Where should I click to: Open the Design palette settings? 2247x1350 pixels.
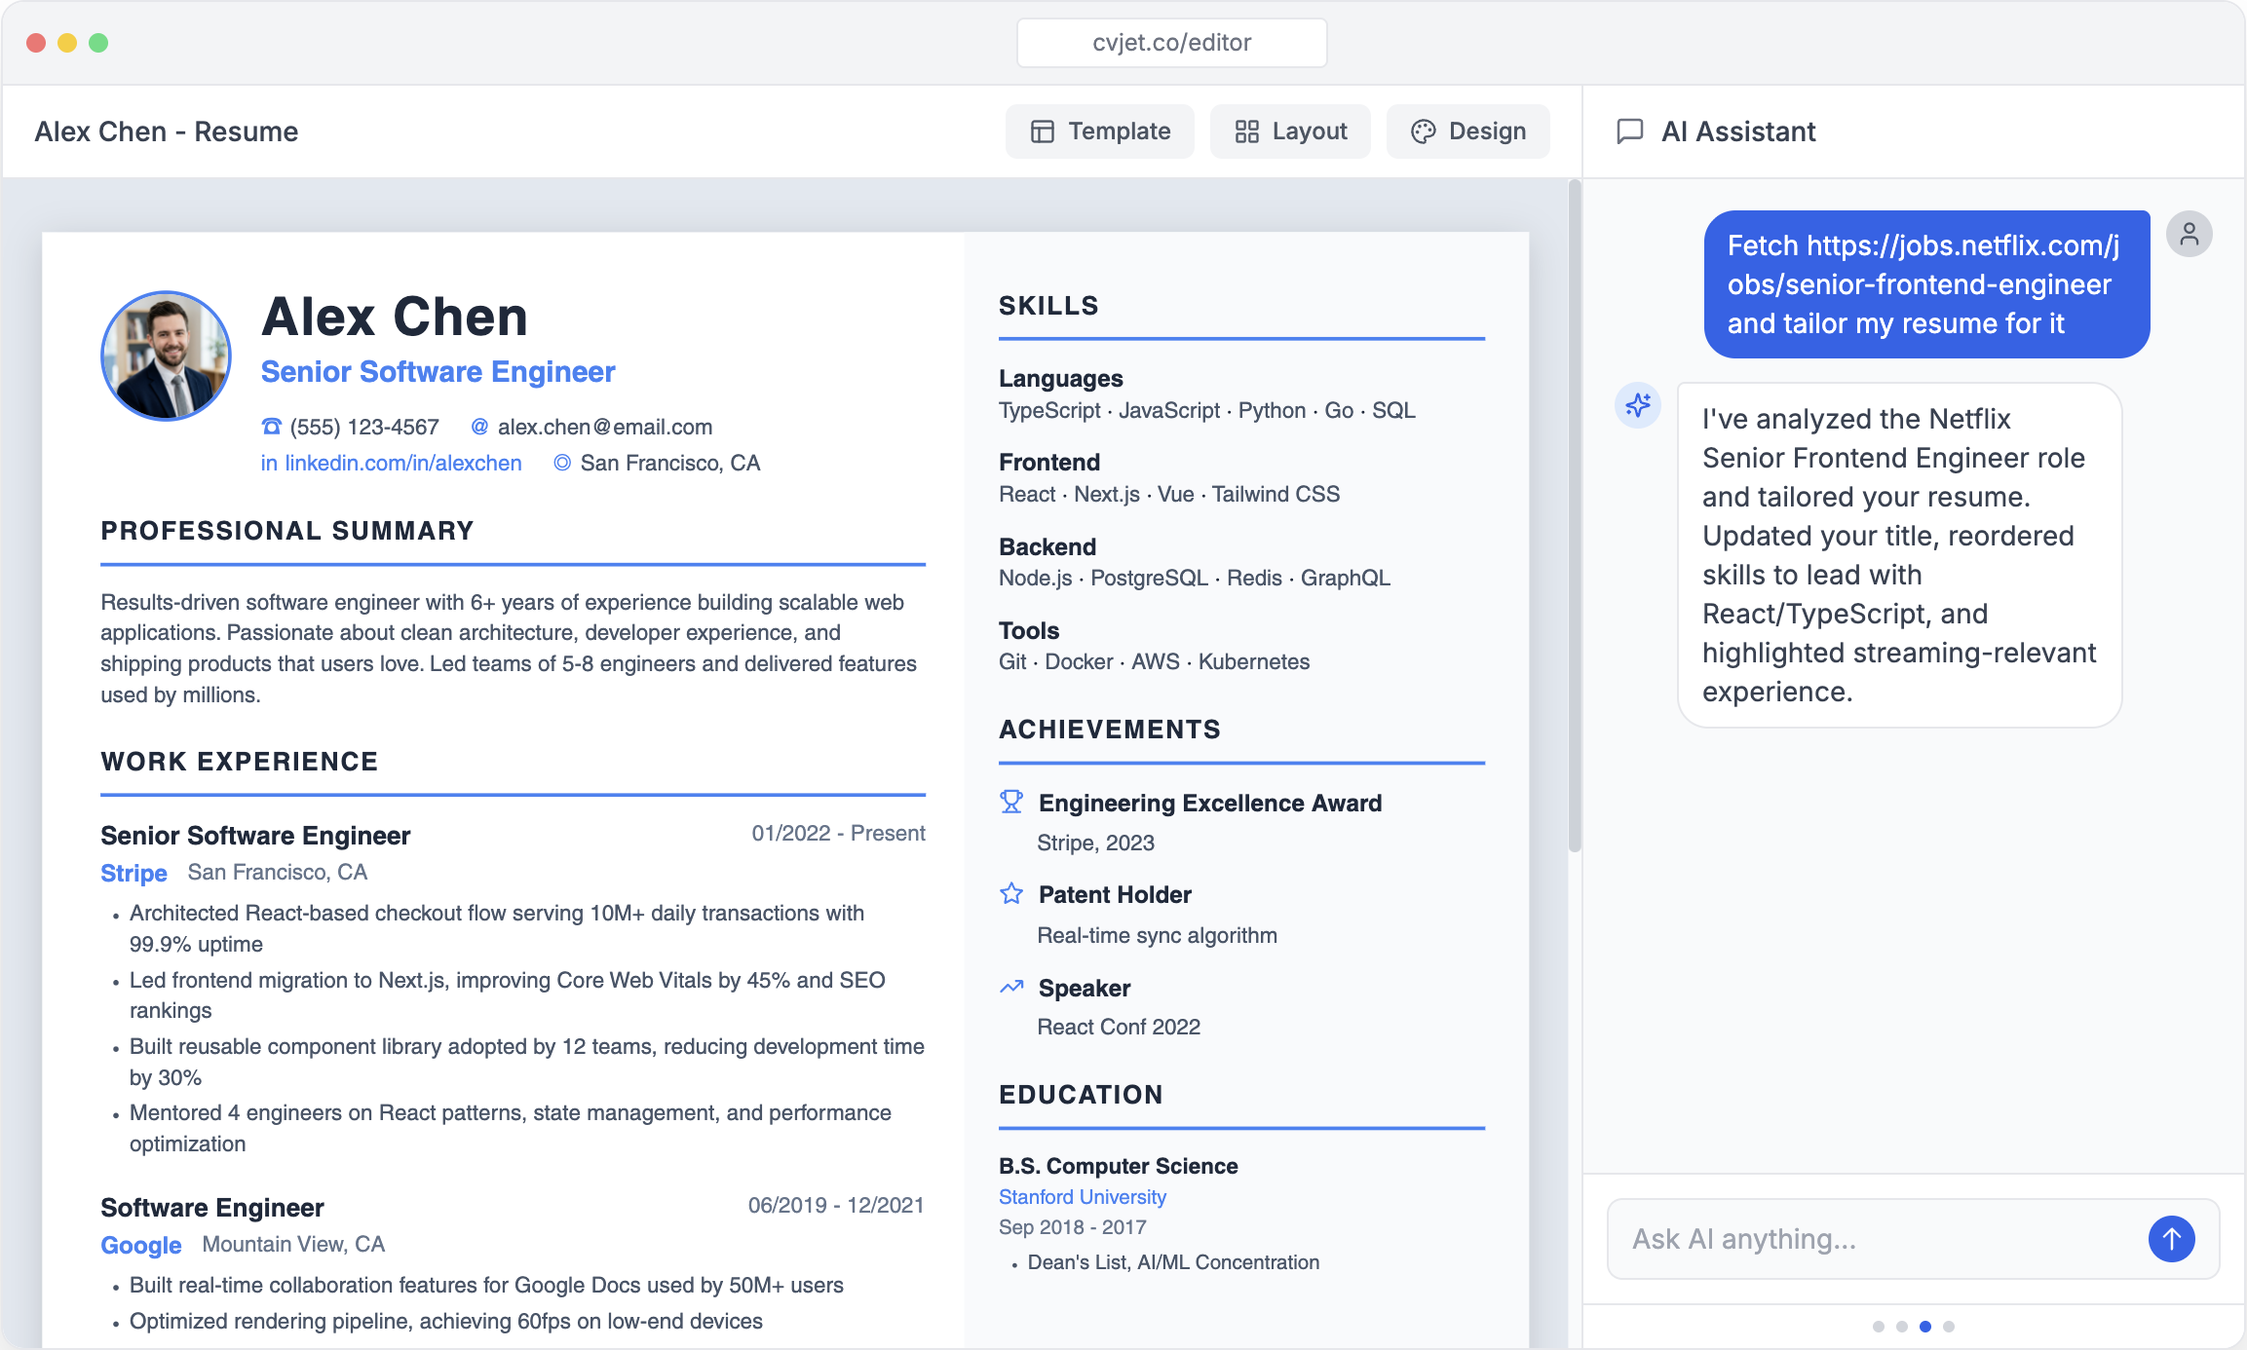pos(1467,131)
